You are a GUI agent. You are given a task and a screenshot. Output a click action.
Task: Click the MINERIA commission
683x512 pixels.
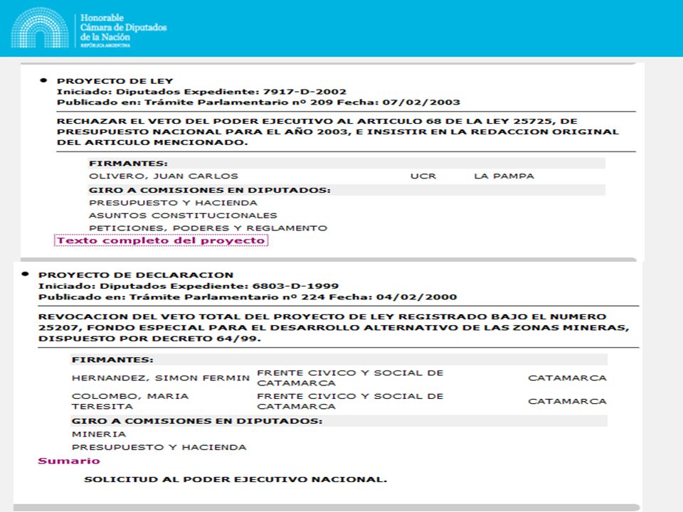click(99, 434)
